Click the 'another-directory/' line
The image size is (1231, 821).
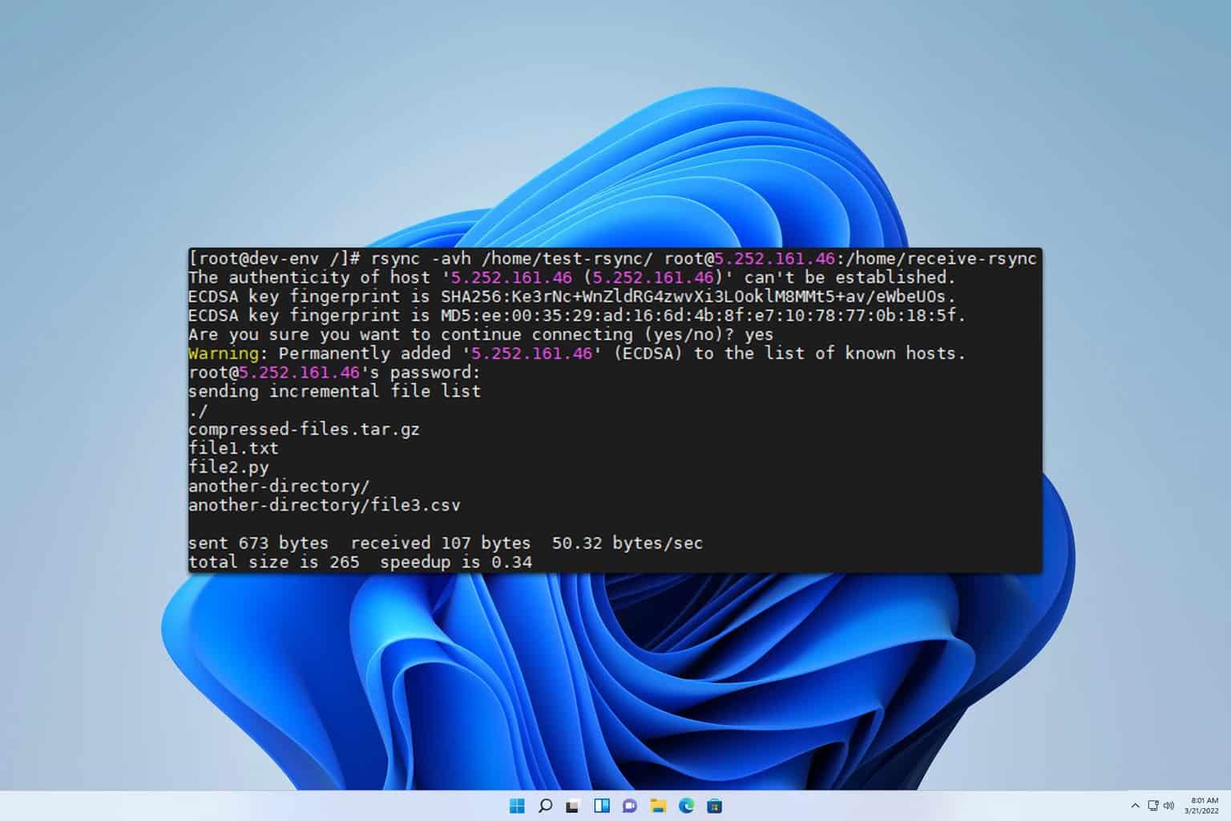(279, 486)
